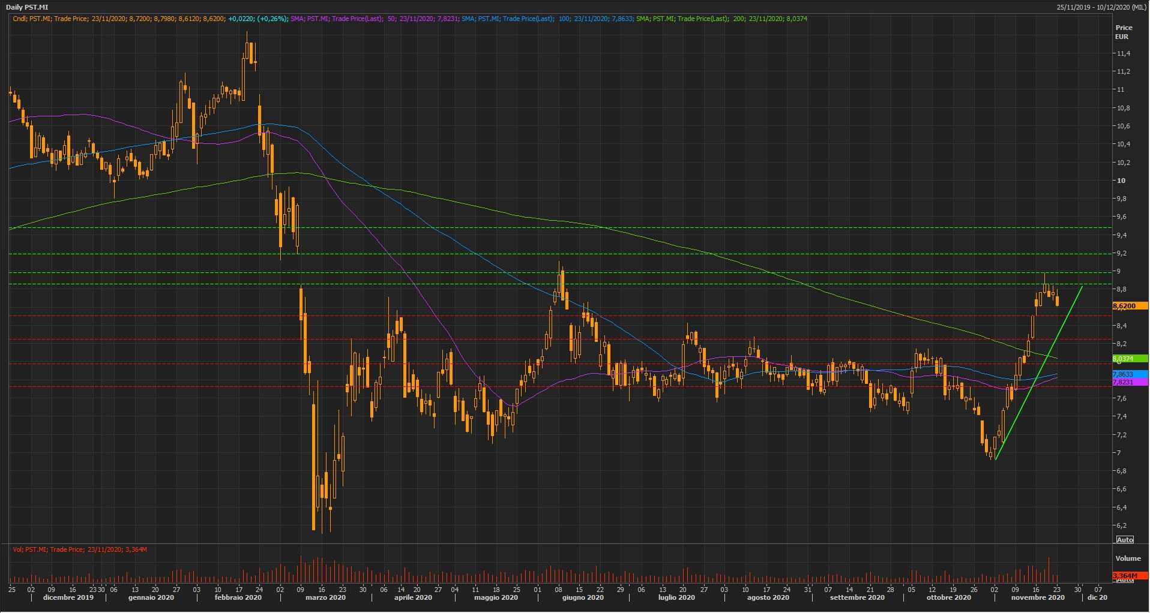Click the Price EUR axis header
This screenshot has height=613, width=1150.
tap(1124, 32)
